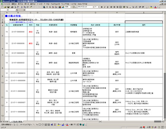Click the Increase Indent icon

pos(143,7)
